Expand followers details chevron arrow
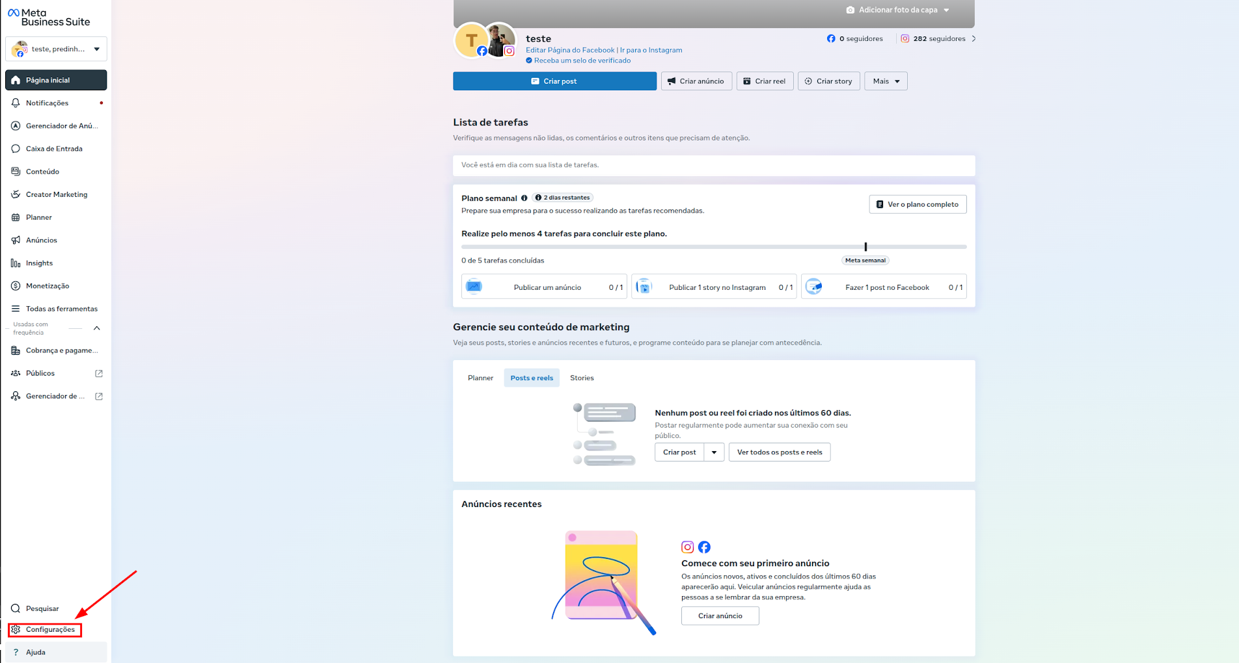Image resolution: width=1239 pixels, height=663 pixels. click(x=973, y=38)
